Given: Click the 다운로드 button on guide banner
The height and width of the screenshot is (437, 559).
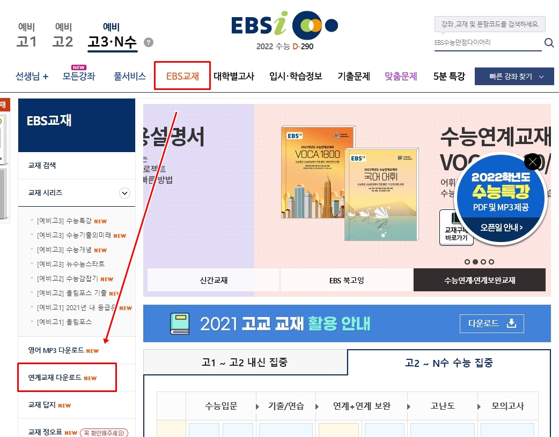Looking at the screenshot, I should click(491, 323).
